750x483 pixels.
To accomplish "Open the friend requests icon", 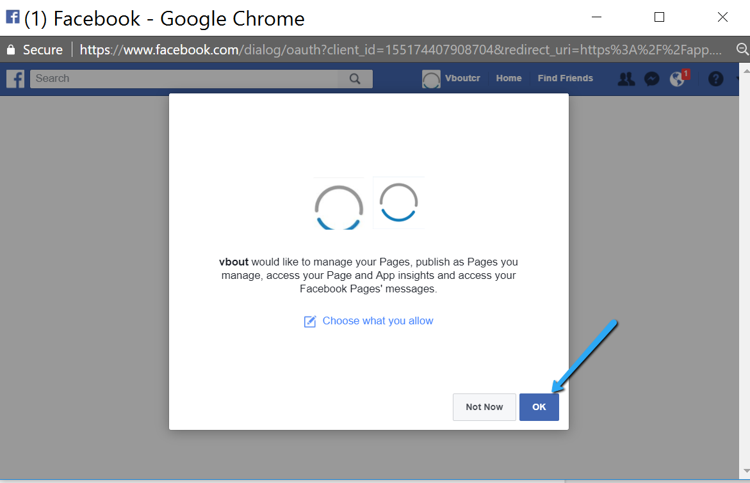I will [x=626, y=79].
